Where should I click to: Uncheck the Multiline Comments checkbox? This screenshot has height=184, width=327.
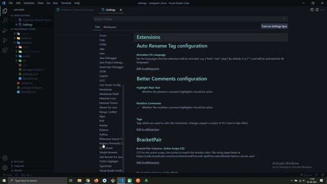pyautogui.click(x=138, y=107)
